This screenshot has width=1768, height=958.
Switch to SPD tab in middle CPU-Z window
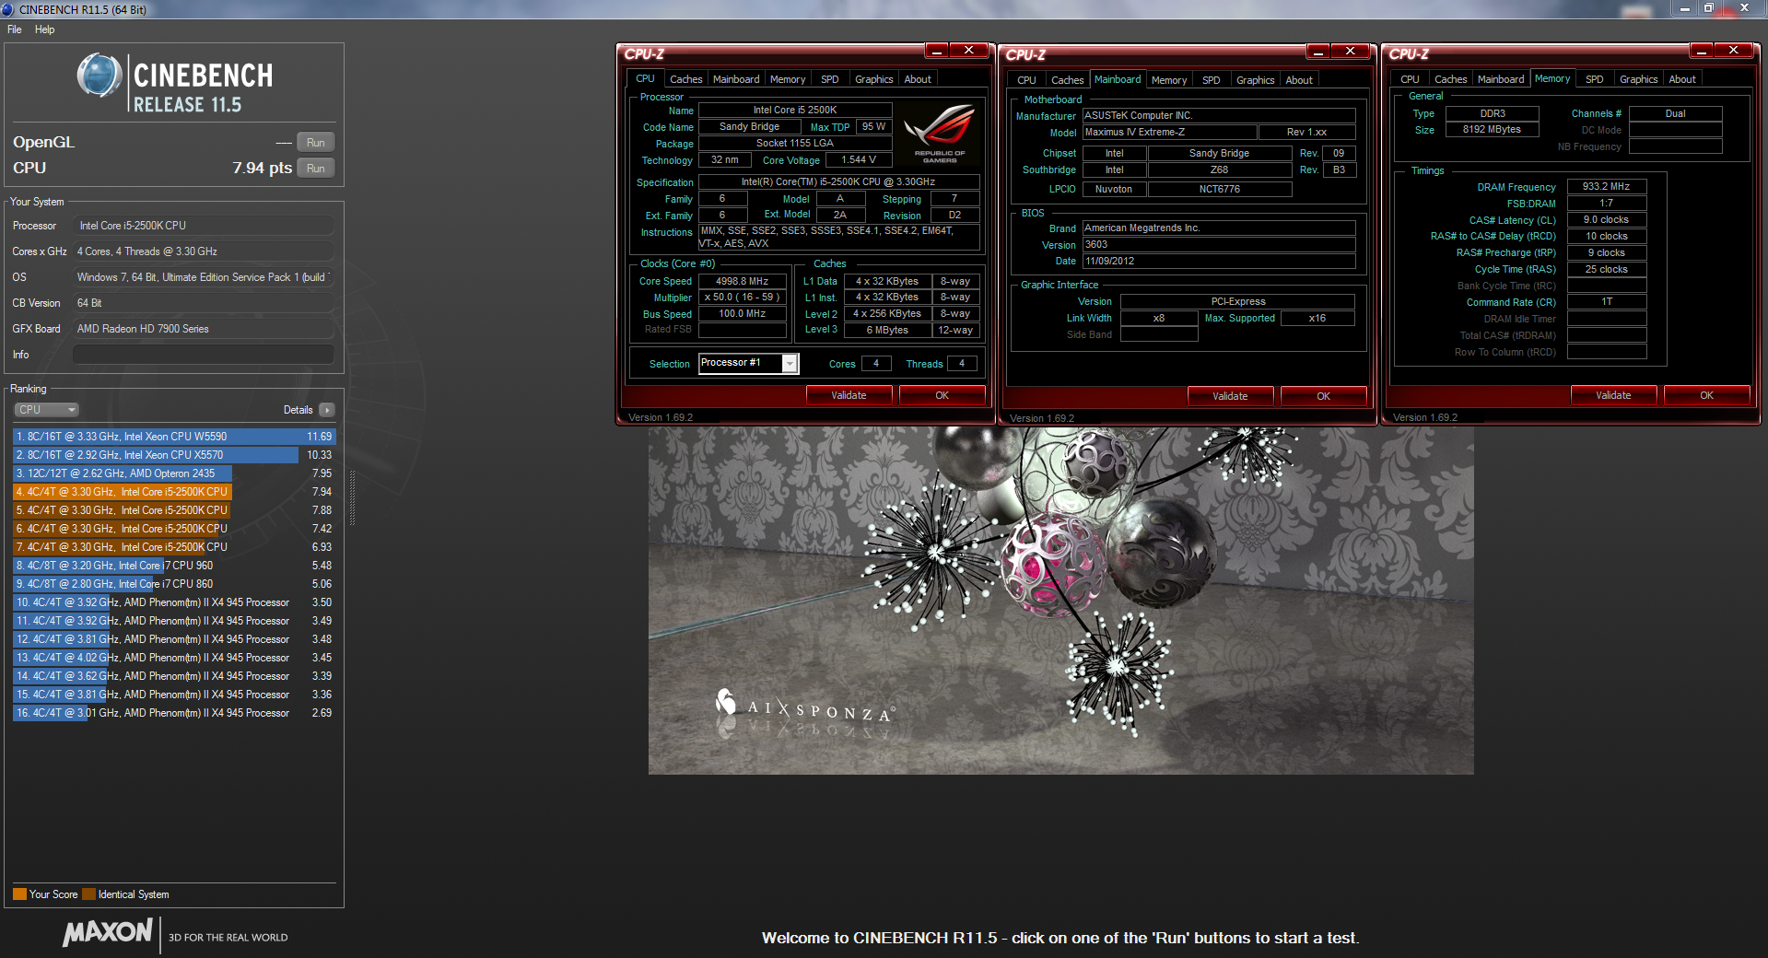(x=1211, y=80)
